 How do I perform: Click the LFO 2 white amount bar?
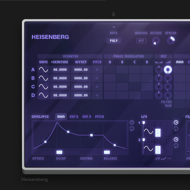click(x=158, y=150)
